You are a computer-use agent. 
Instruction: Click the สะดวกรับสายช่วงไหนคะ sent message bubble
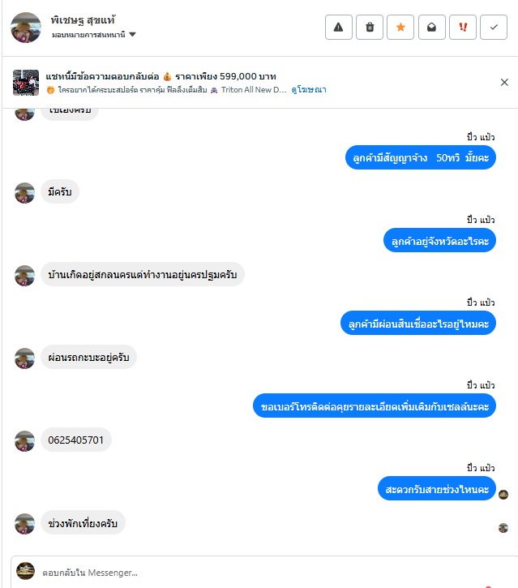click(437, 488)
